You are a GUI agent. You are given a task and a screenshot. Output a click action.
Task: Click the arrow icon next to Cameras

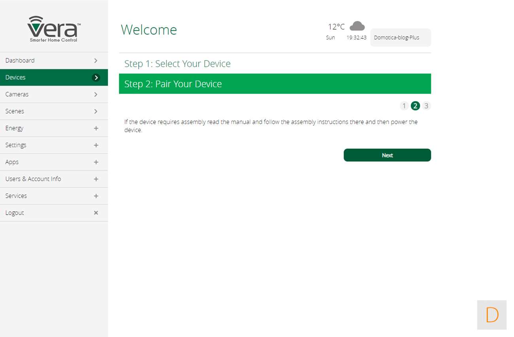[x=96, y=94]
